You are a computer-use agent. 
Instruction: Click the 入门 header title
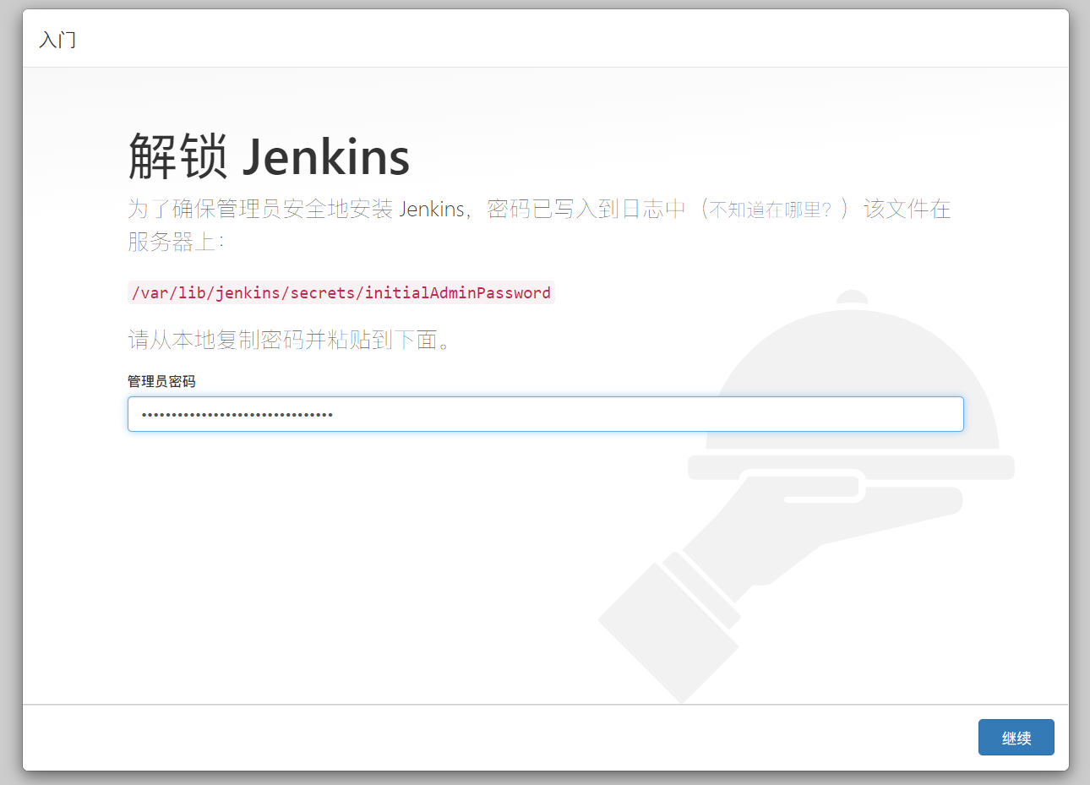[x=57, y=40]
